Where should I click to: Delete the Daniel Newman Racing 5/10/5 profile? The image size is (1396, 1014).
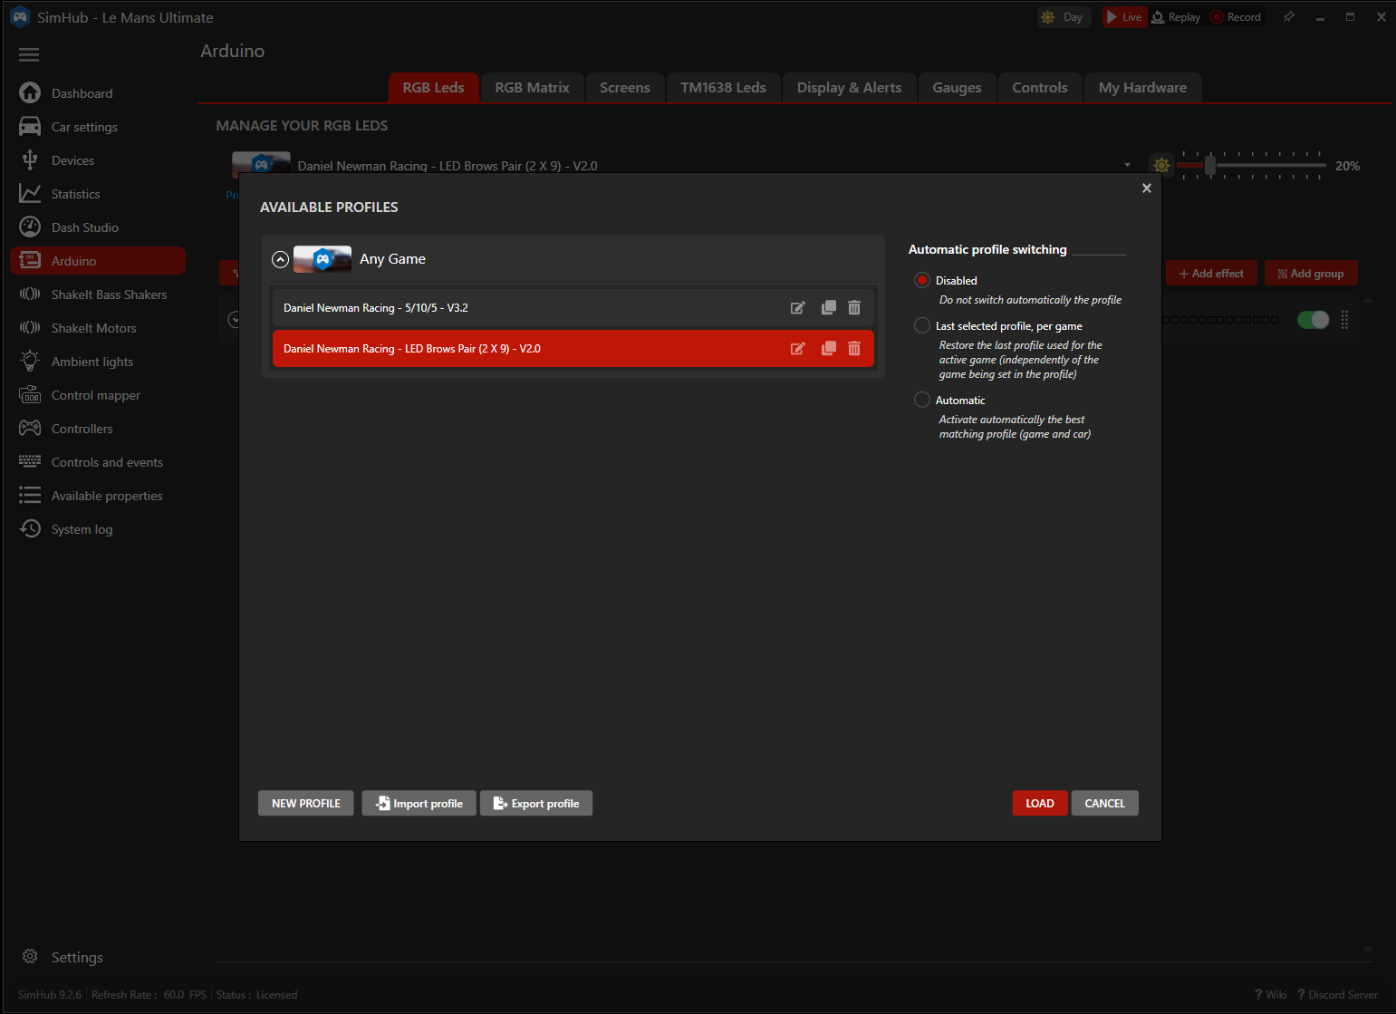(x=853, y=307)
